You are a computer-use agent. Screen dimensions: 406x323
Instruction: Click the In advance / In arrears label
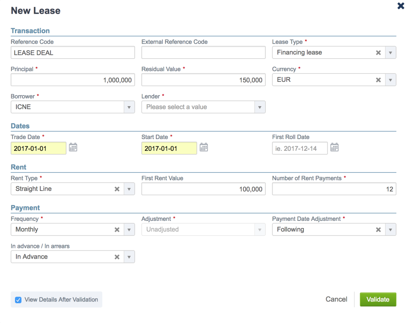tap(40, 246)
